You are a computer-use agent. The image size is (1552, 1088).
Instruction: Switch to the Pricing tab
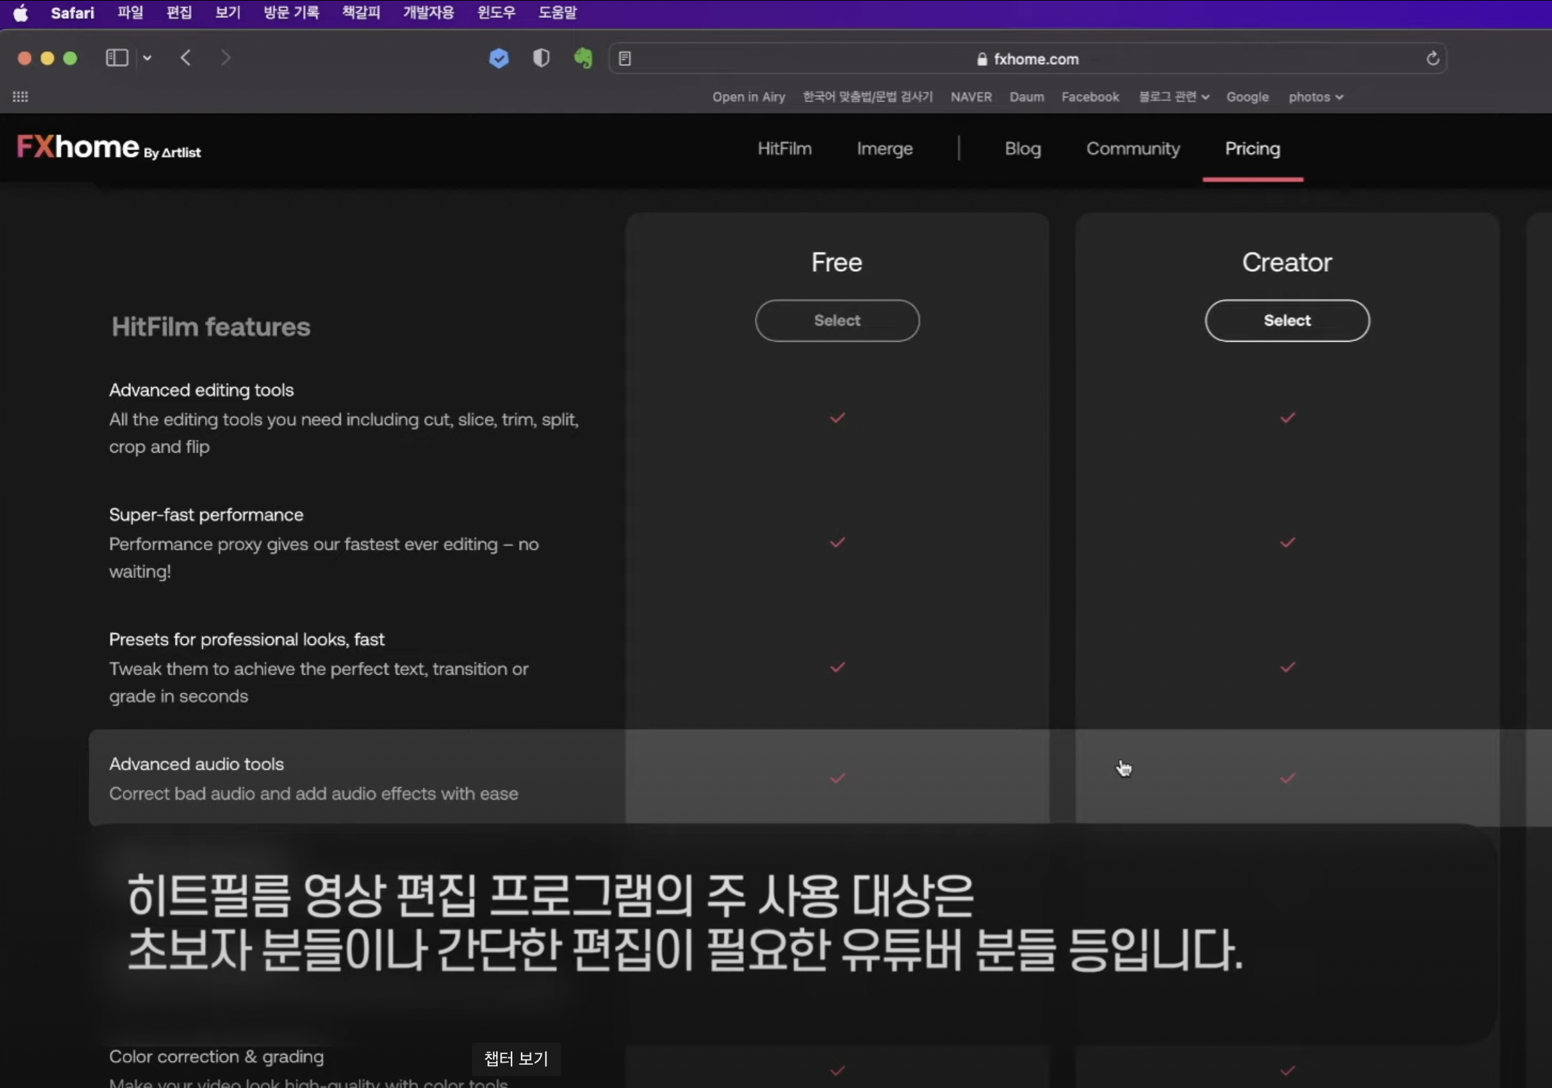click(x=1252, y=149)
